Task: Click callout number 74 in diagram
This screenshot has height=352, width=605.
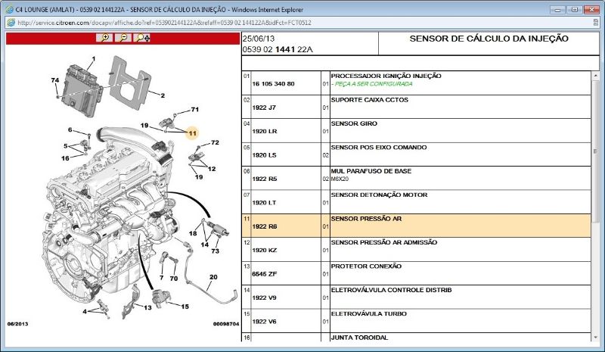Action: click(x=55, y=80)
